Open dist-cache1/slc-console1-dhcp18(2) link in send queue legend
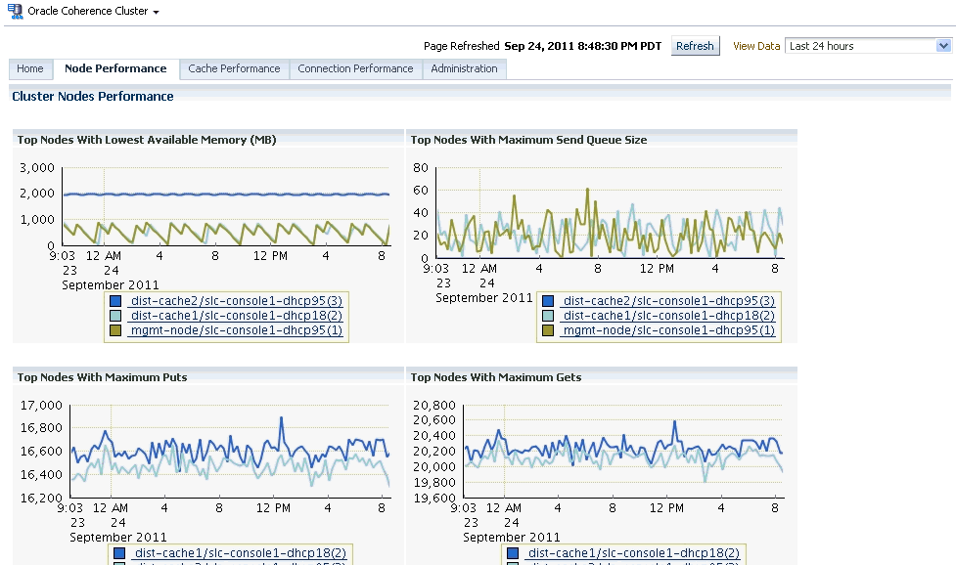Screen dimensions: 956x565 (669, 316)
